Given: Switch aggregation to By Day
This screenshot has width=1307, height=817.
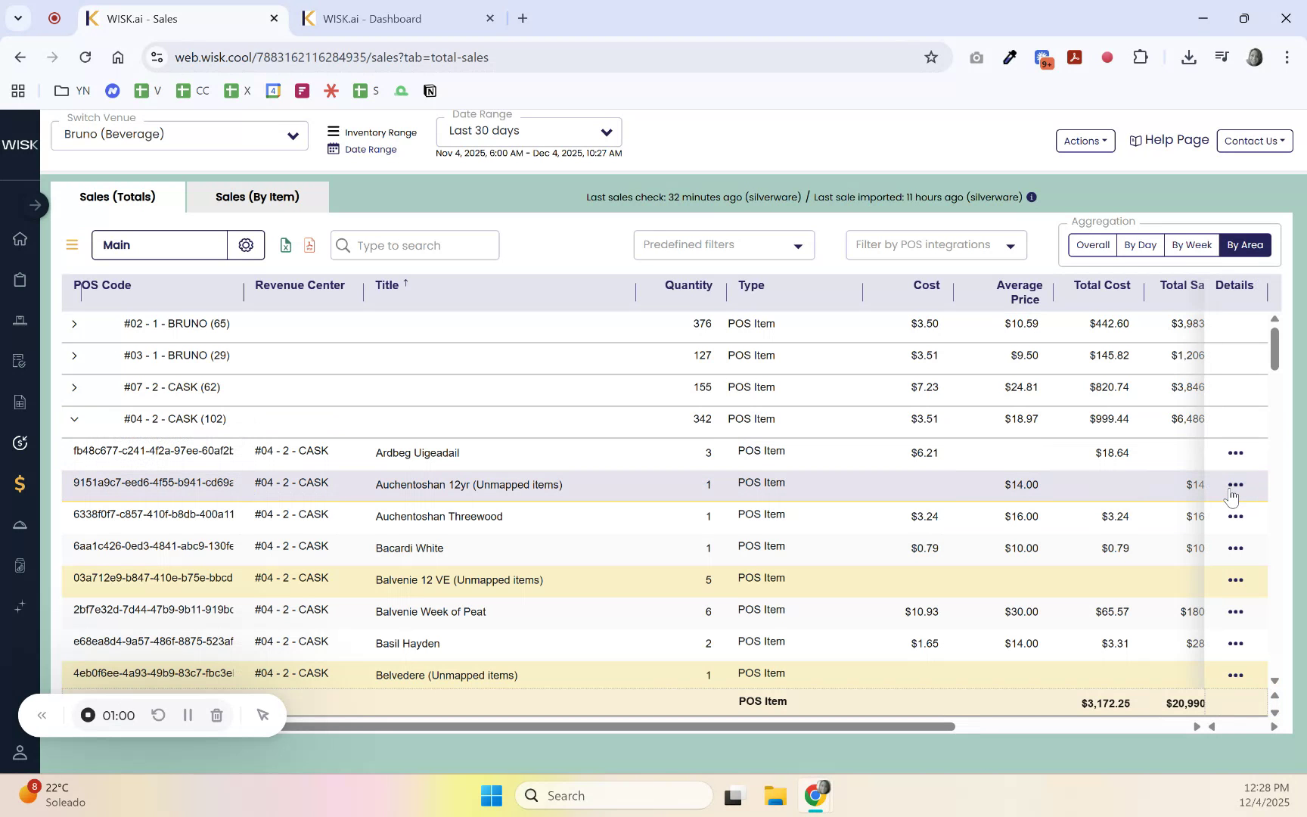Looking at the screenshot, I should 1140,244.
